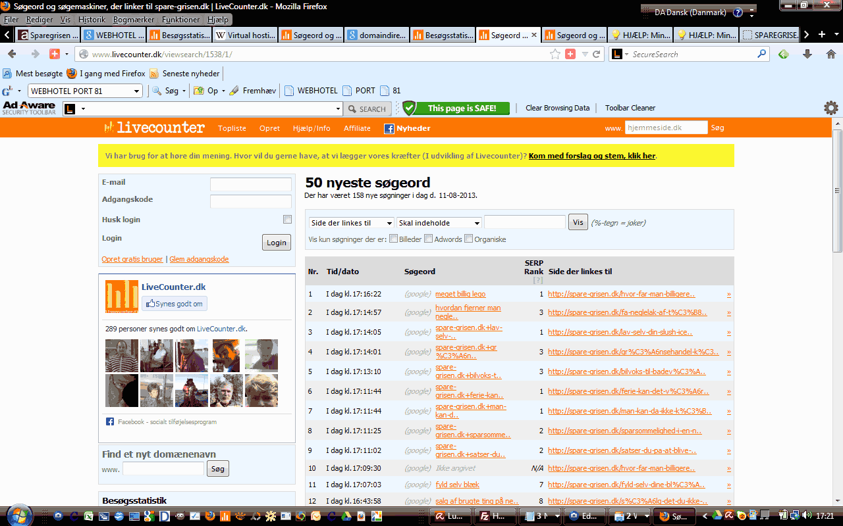Click 'Opret gratis bruger' link
The image size is (843, 526).
tap(132, 259)
